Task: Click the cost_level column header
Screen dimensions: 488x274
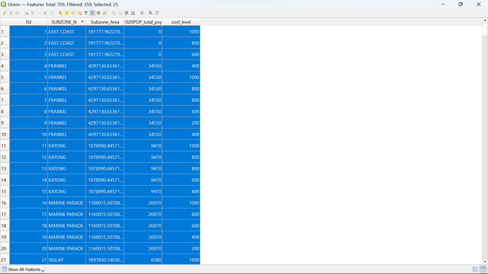Action: [x=181, y=22]
